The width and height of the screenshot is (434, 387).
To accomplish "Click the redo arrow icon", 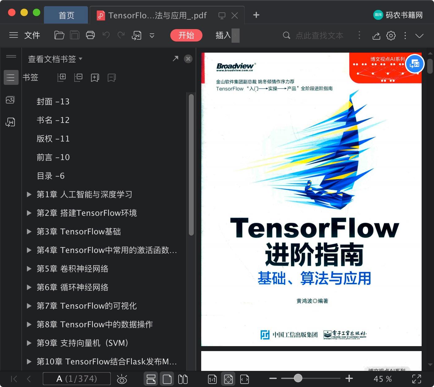I will pos(121,35).
